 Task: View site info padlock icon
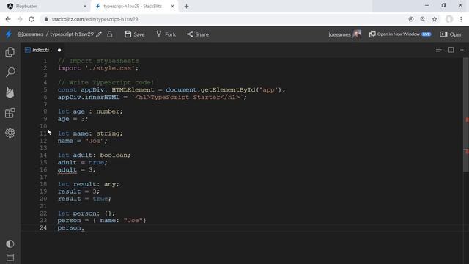coord(45,19)
